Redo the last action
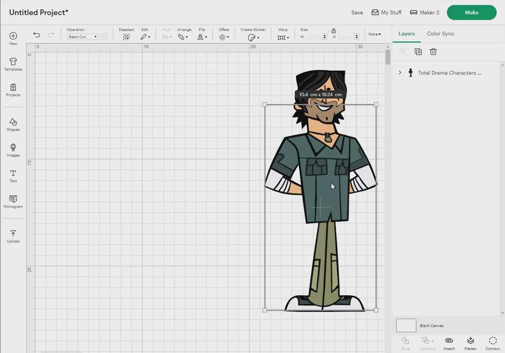This screenshot has height=353, width=505. pos(51,35)
